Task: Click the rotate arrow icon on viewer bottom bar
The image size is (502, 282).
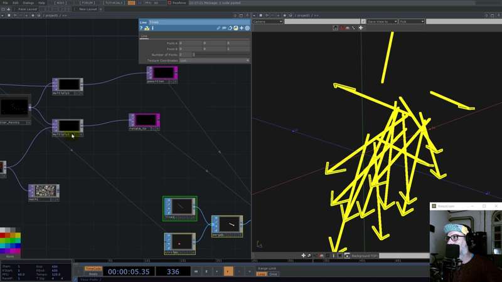Action: [309, 256]
